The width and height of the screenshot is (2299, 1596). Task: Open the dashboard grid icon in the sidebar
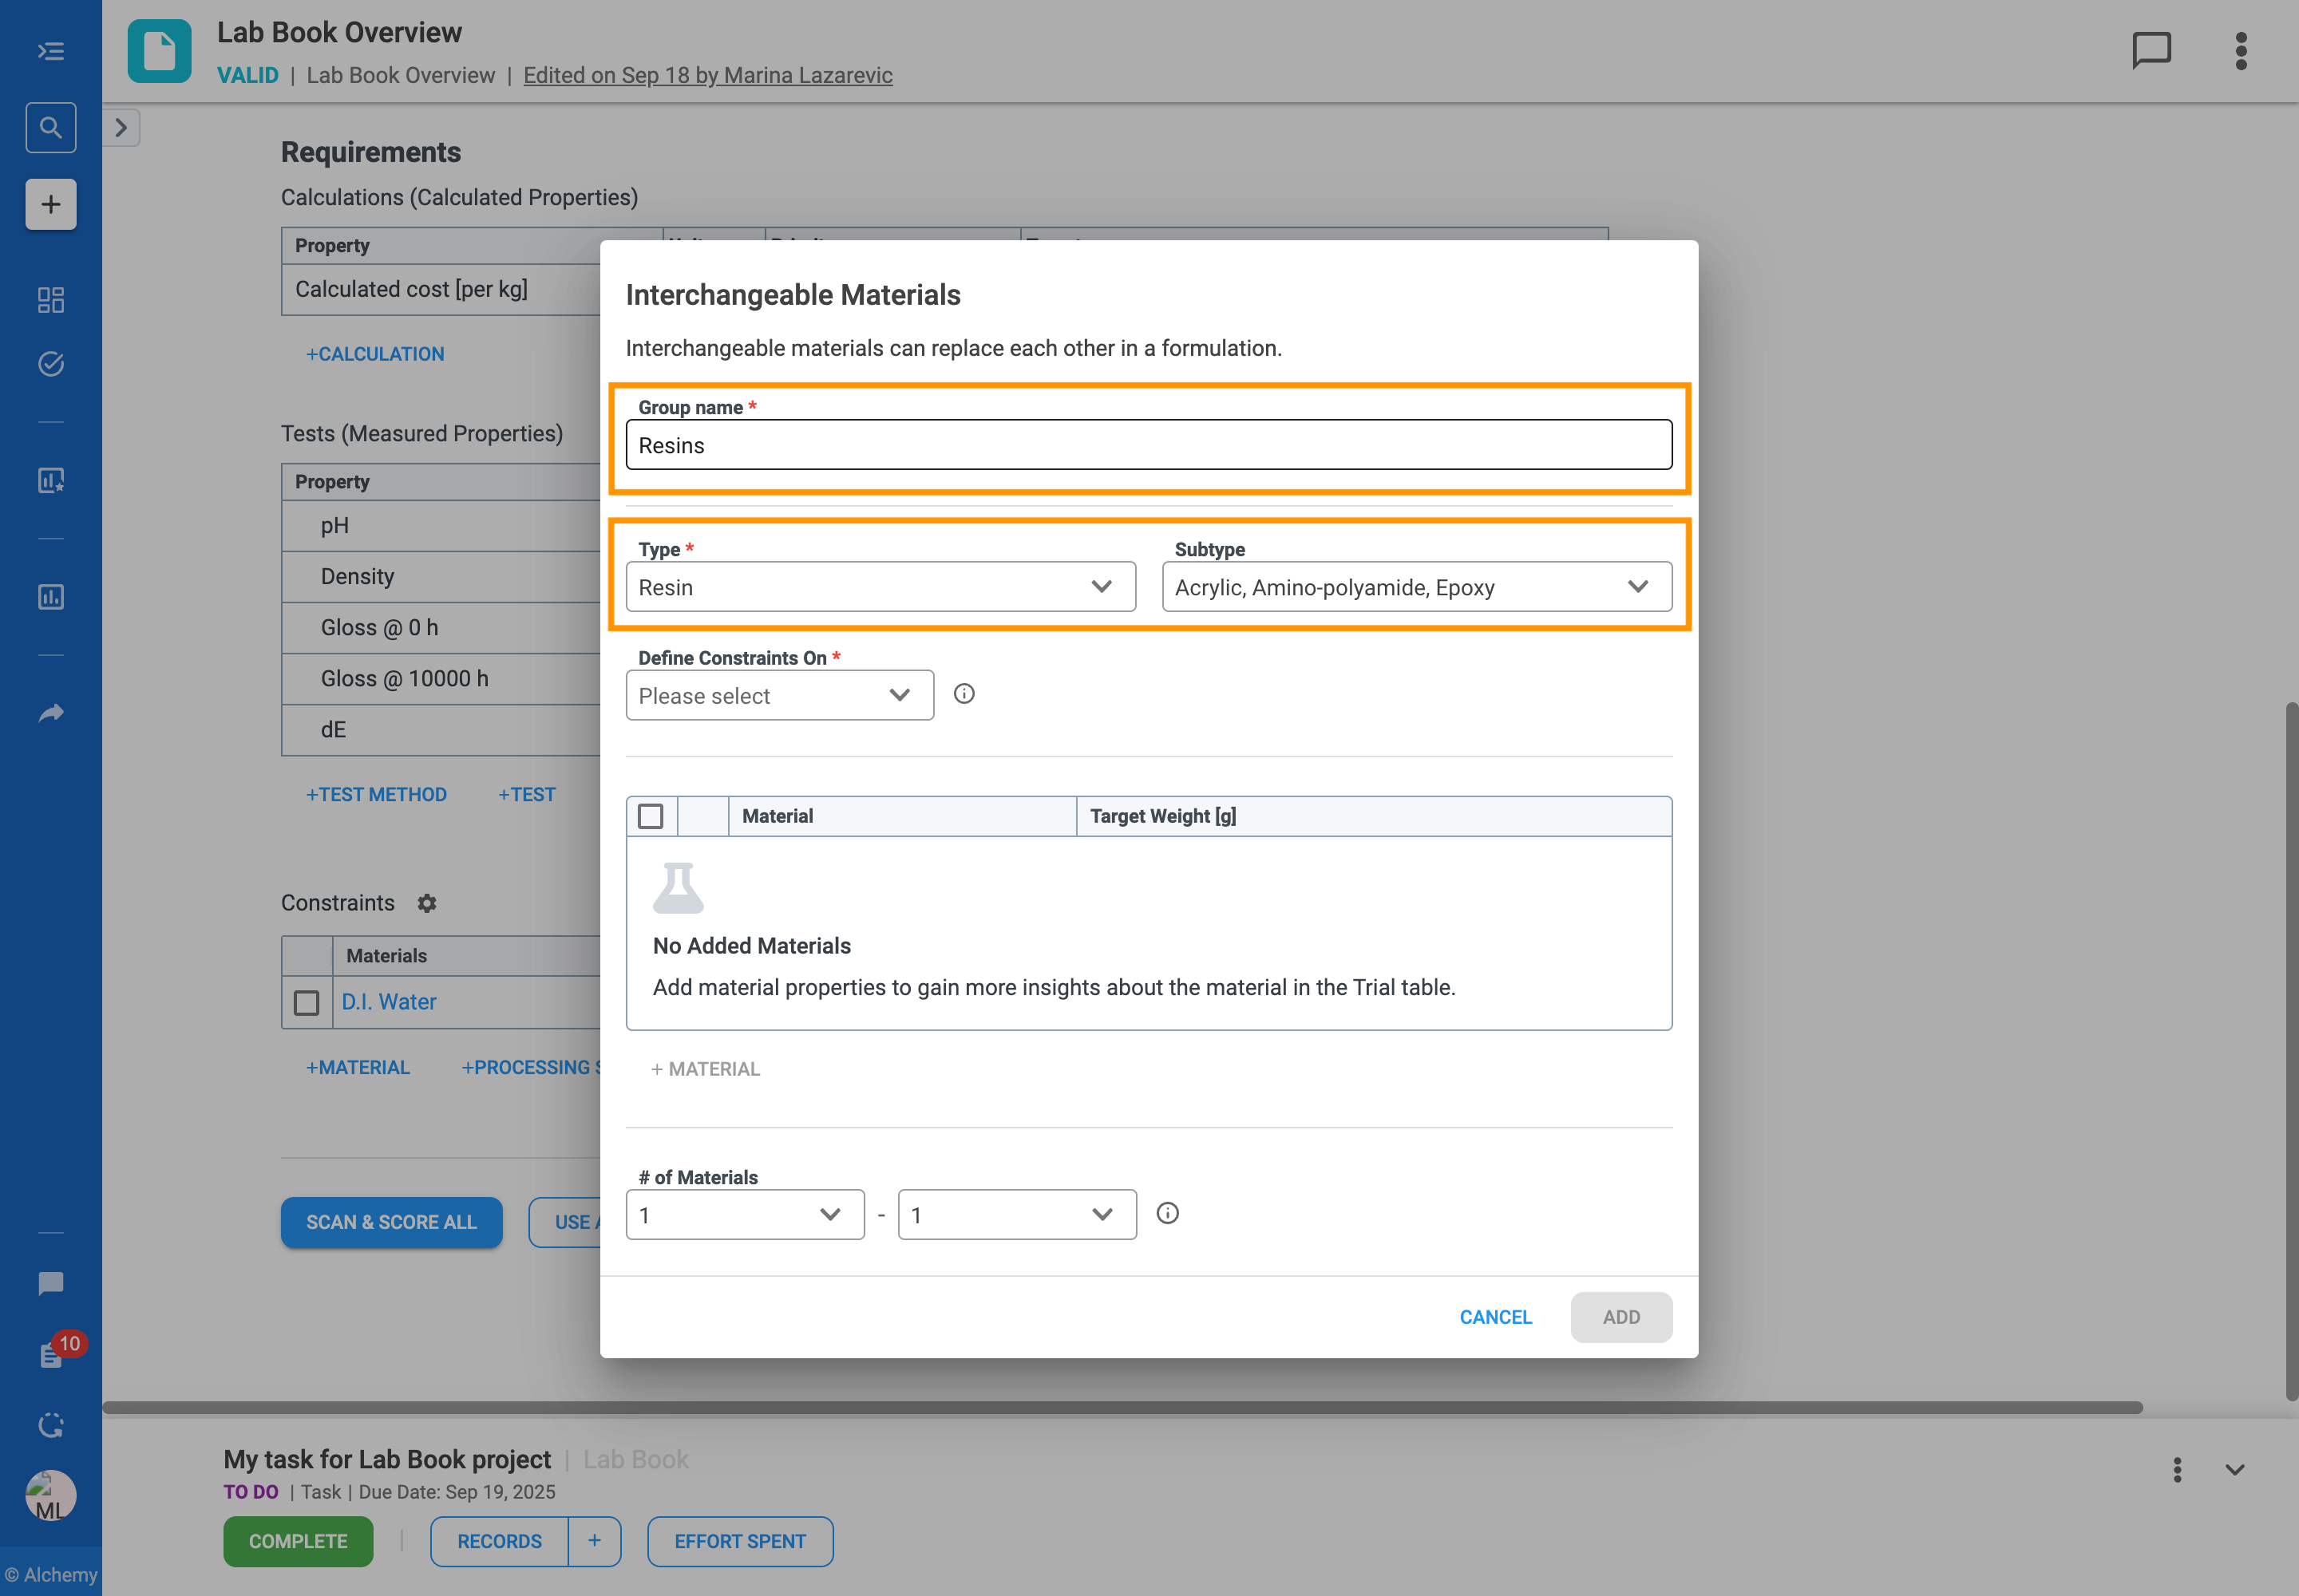pos(50,300)
